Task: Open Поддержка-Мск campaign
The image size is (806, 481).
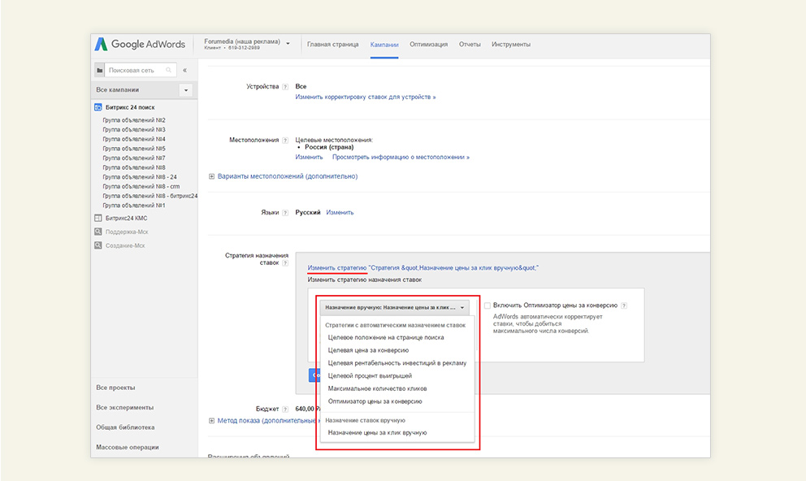Action: pos(127,232)
